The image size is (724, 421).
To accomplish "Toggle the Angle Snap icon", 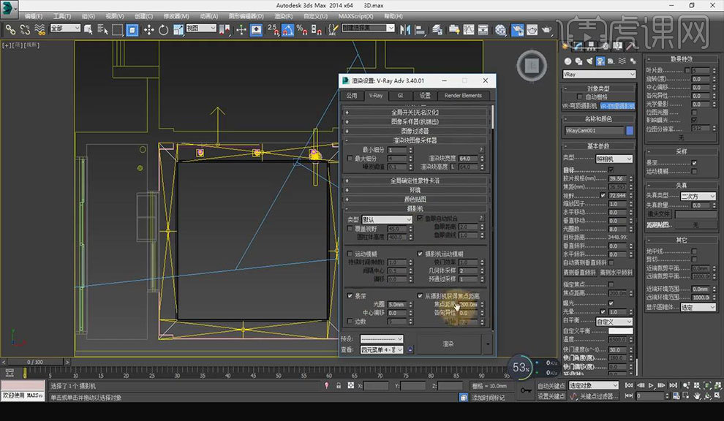I will point(287,30).
